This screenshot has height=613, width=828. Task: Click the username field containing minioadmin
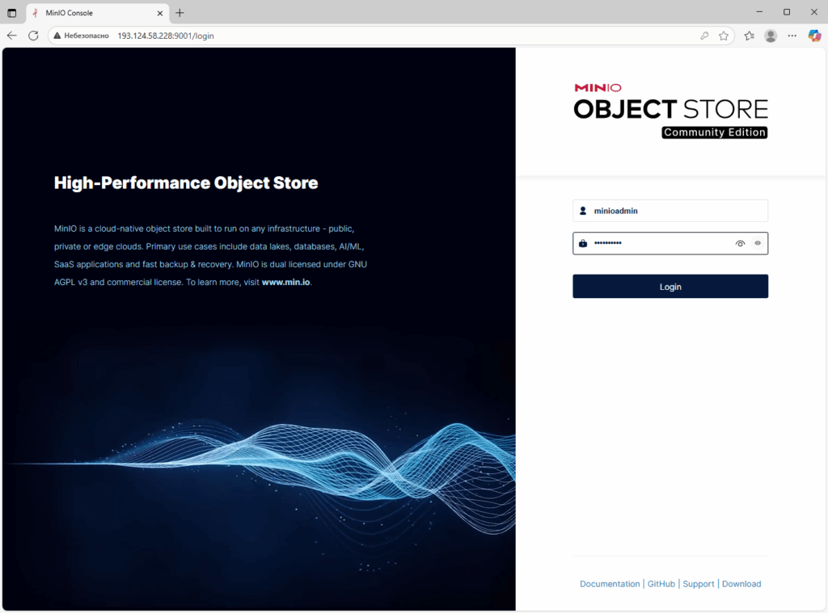[x=675, y=211]
